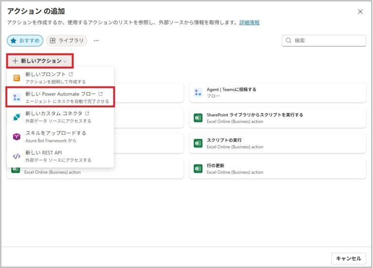Select the おすすめ tab
373x268 pixels.
coord(25,41)
